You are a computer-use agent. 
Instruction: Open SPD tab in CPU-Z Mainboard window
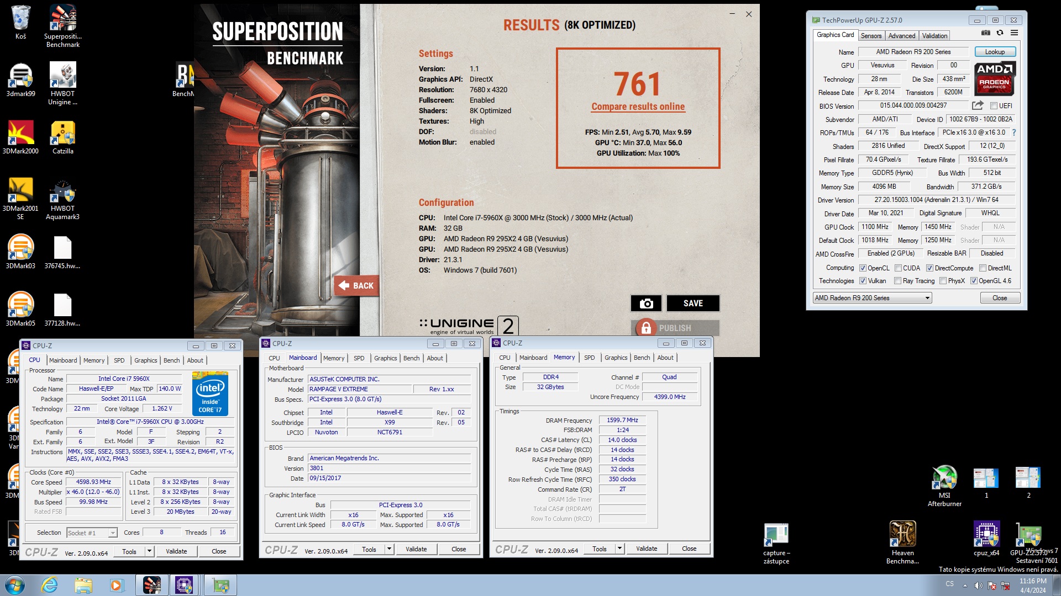[359, 358]
